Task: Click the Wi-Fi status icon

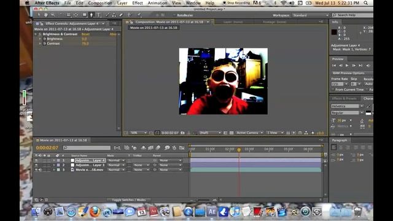Action: pyautogui.click(x=284, y=3)
